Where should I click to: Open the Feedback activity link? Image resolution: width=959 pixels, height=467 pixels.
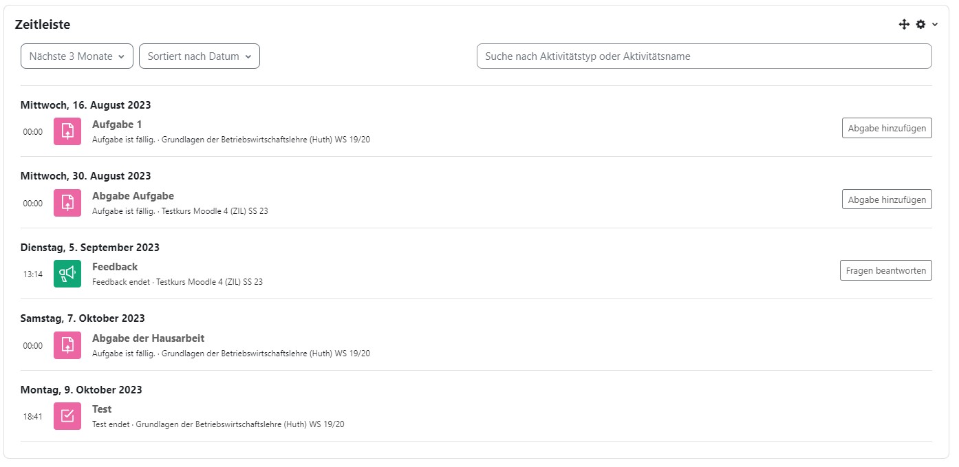pos(115,267)
